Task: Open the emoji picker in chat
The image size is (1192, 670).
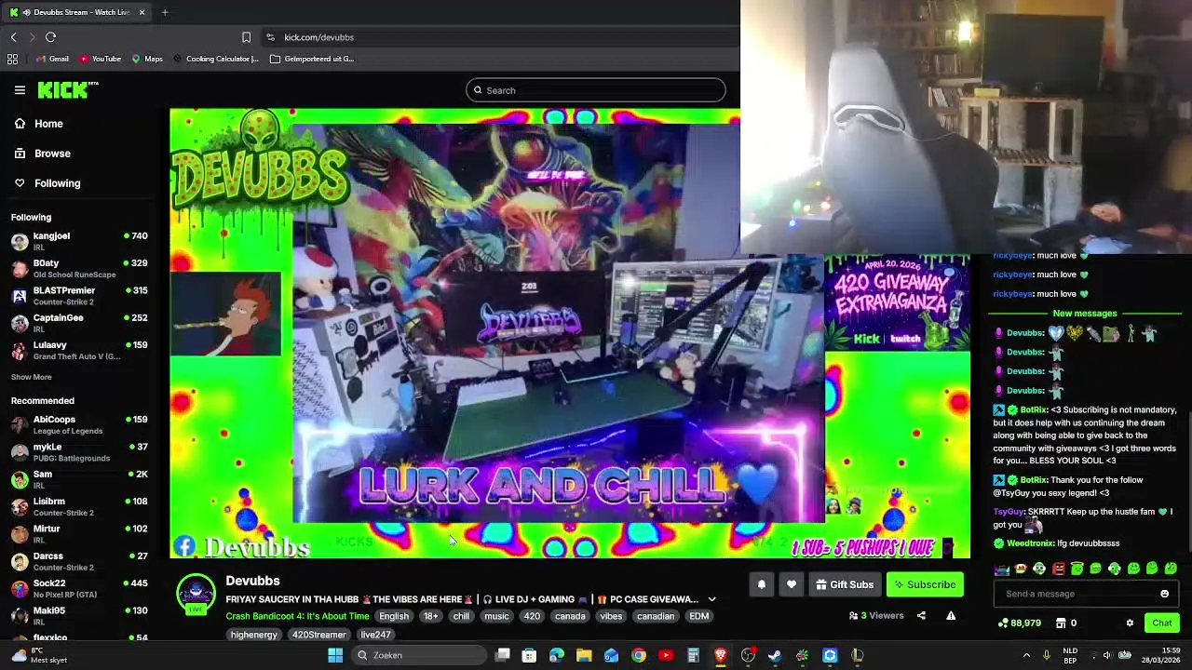Action: click(1164, 594)
